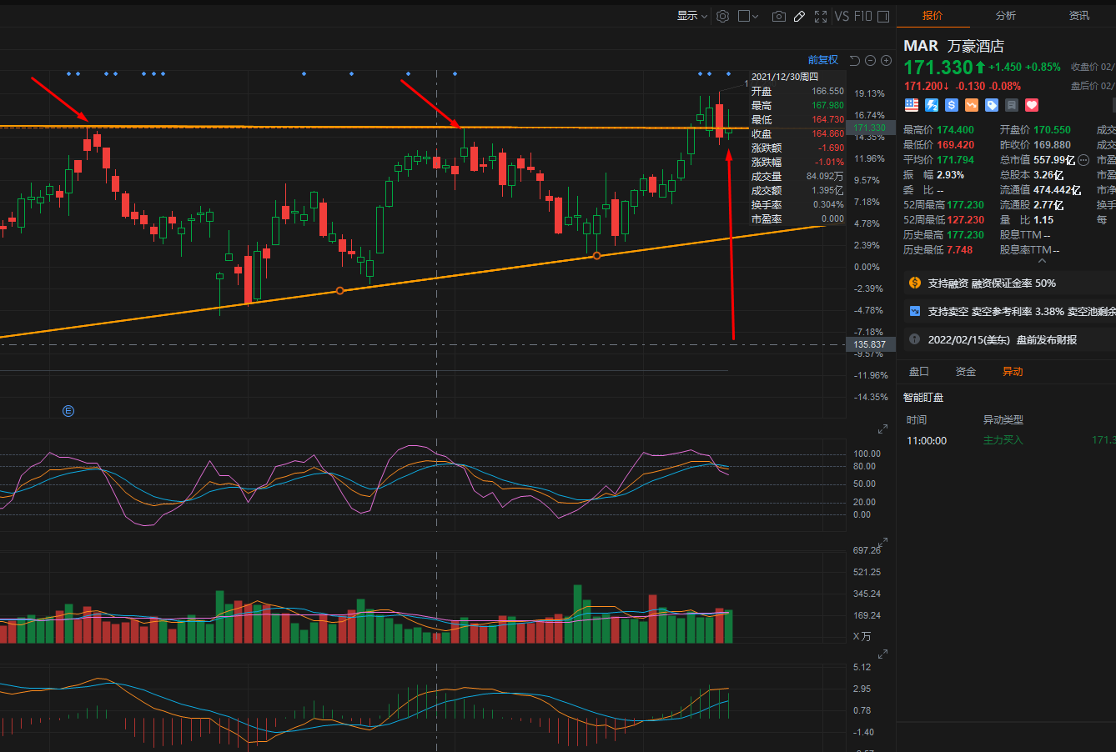The width and height of the screenshot is (1116, 752).
Task: Switch to the 报价 tab
Action: (x=933, y=16)
